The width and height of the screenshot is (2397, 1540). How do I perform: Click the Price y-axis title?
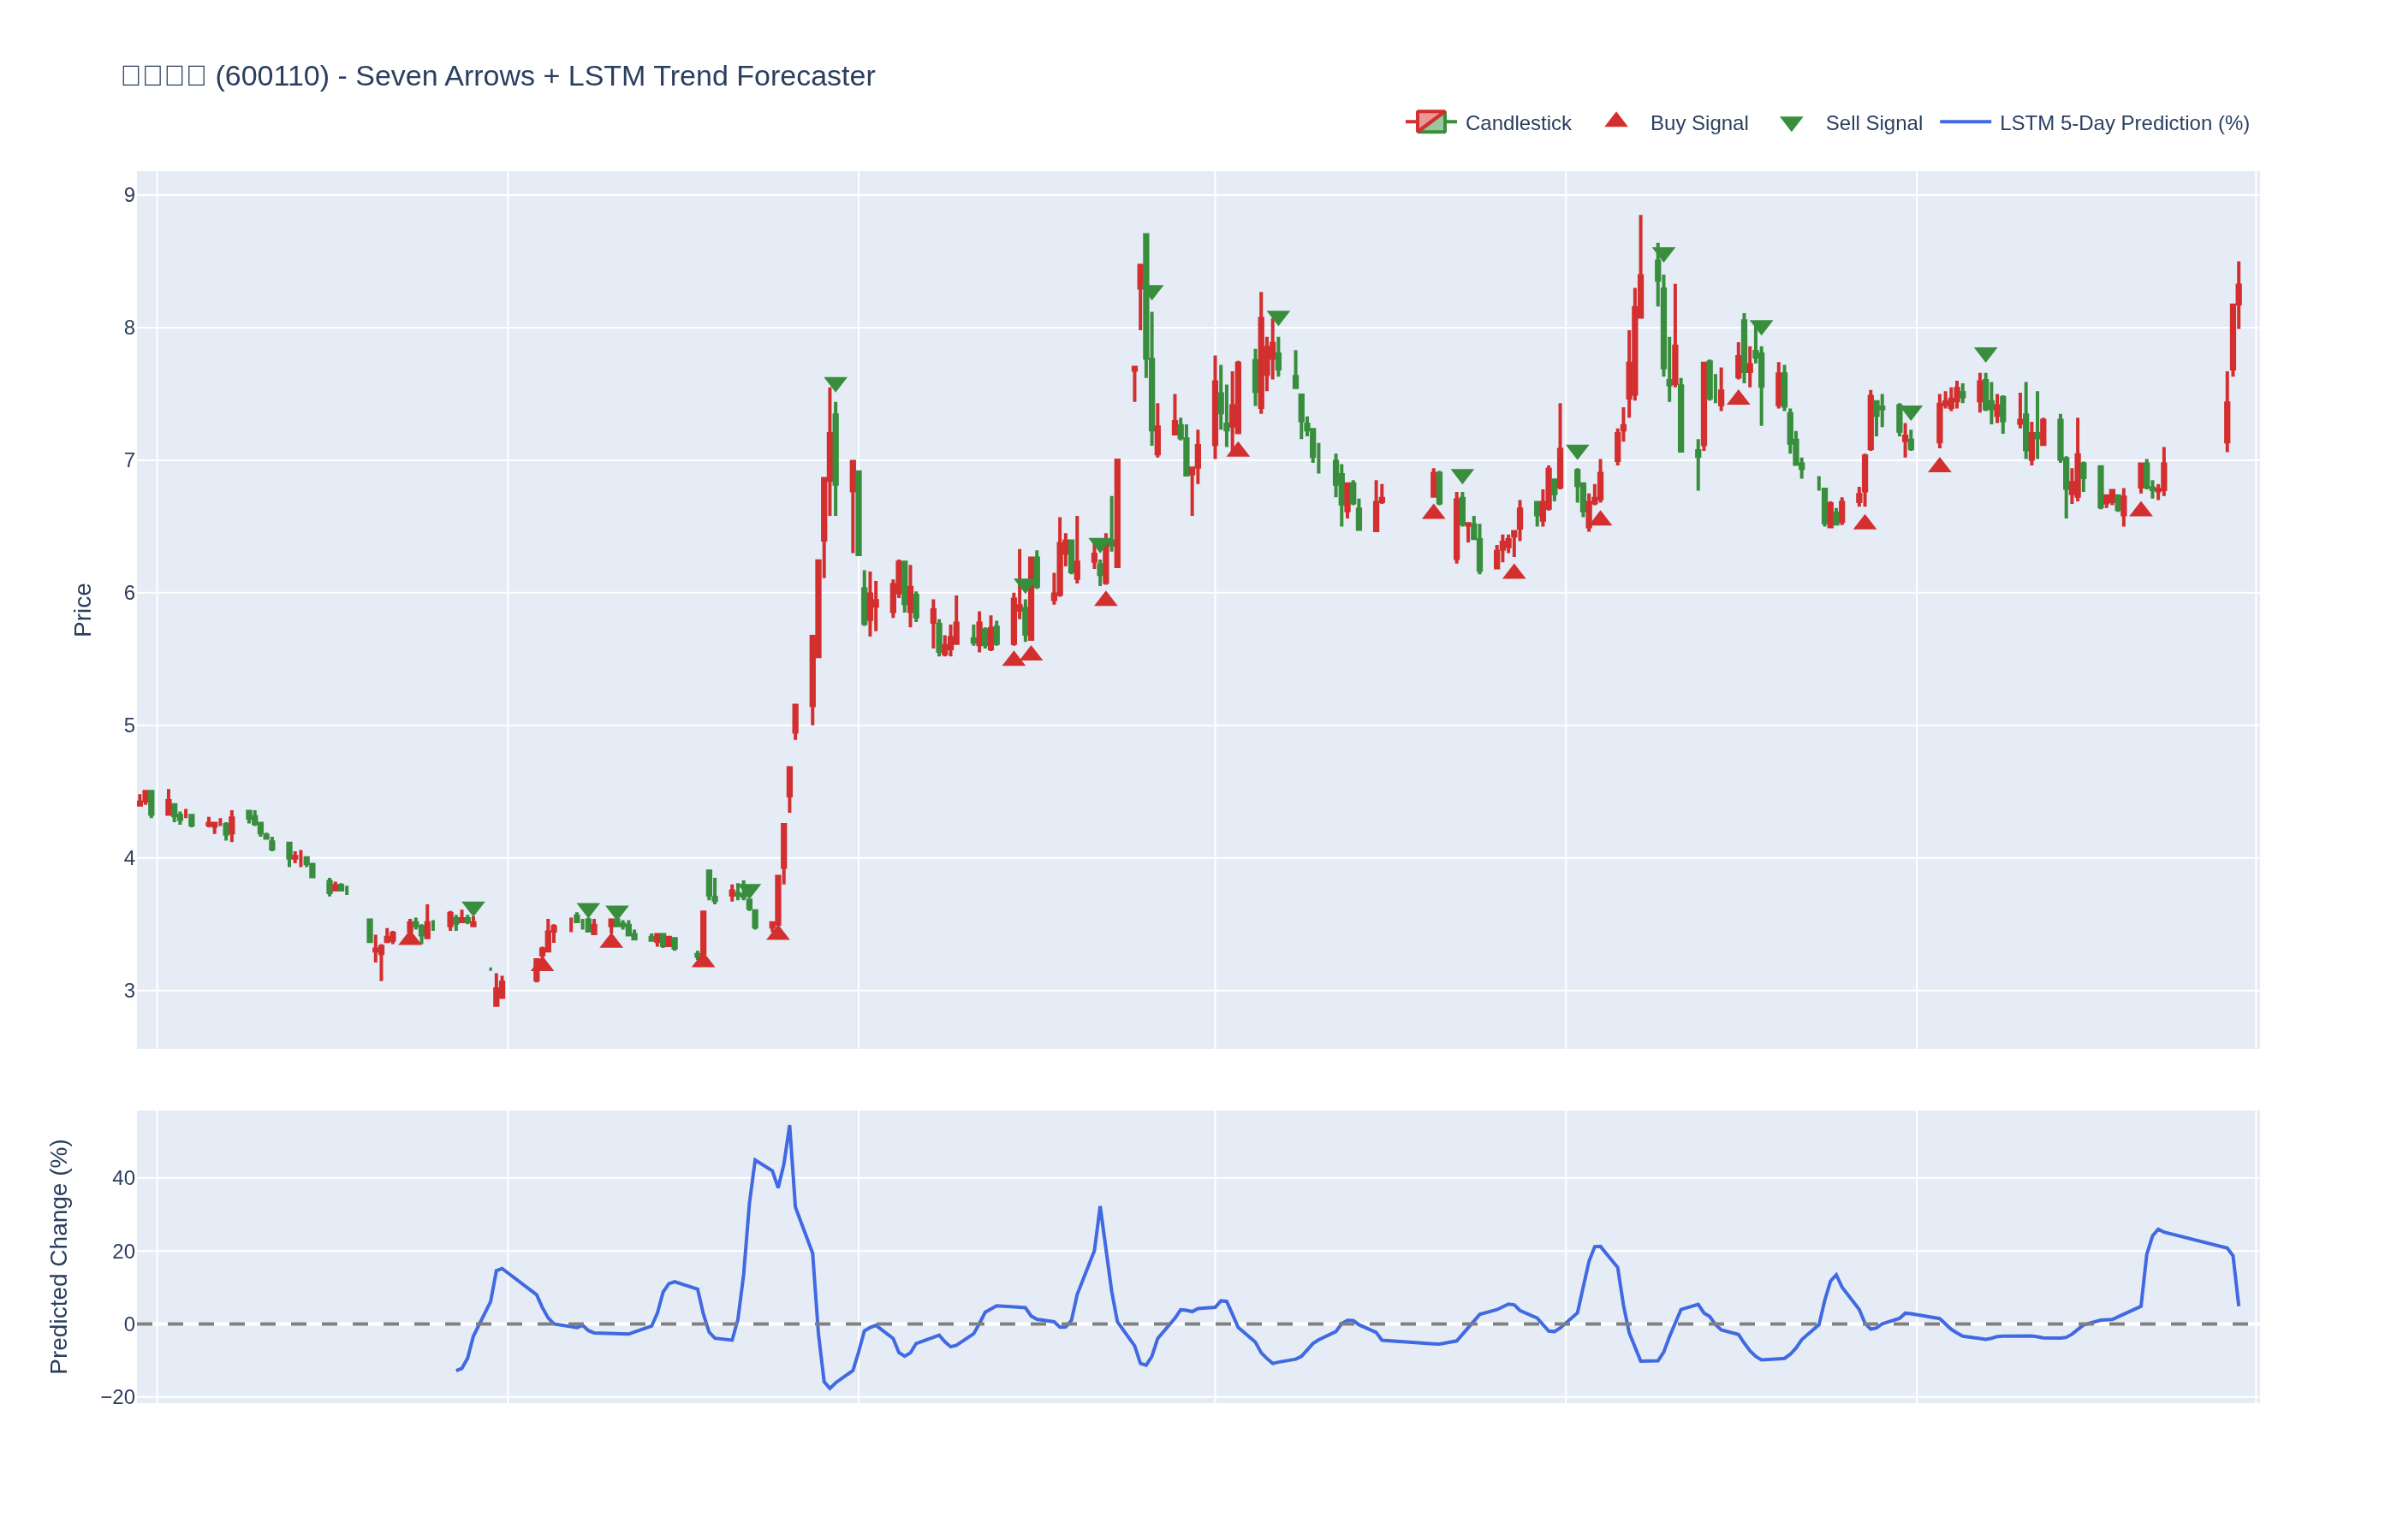click(83, 609)
